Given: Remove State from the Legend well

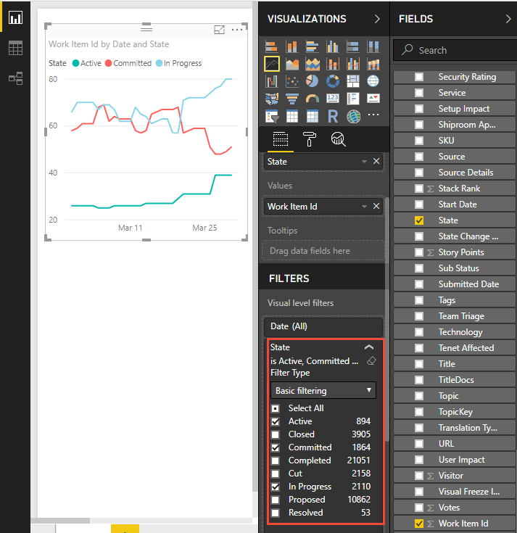Looking at the screenshot, I should [x=376, y=161].
